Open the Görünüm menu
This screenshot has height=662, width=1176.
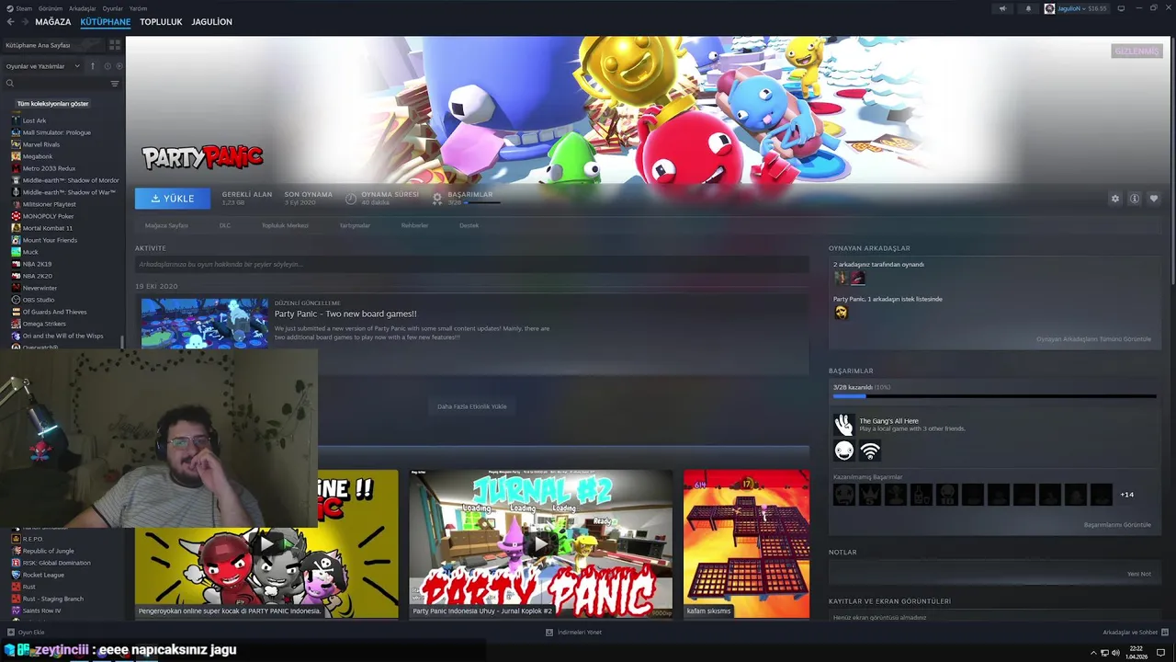(51, 8)
